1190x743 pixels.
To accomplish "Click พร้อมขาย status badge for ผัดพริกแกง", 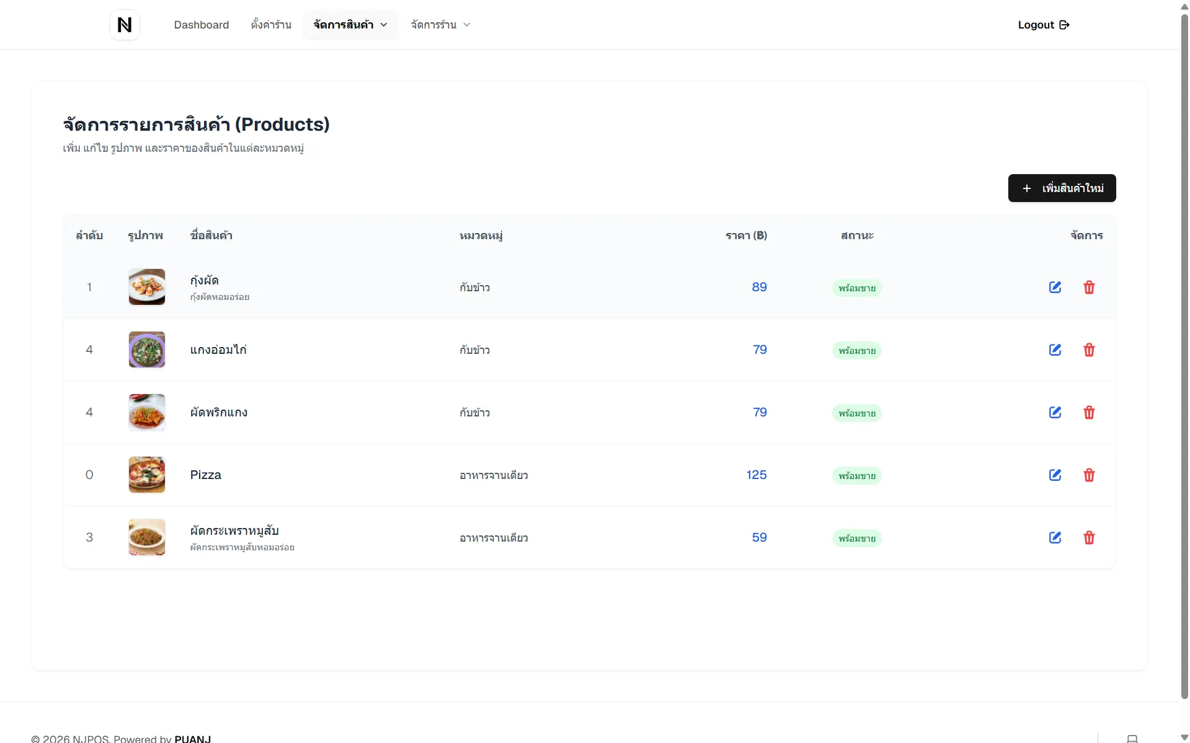I will [857, 413].
